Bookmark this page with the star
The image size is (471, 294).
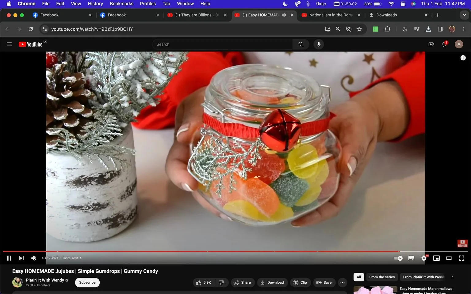359,29
